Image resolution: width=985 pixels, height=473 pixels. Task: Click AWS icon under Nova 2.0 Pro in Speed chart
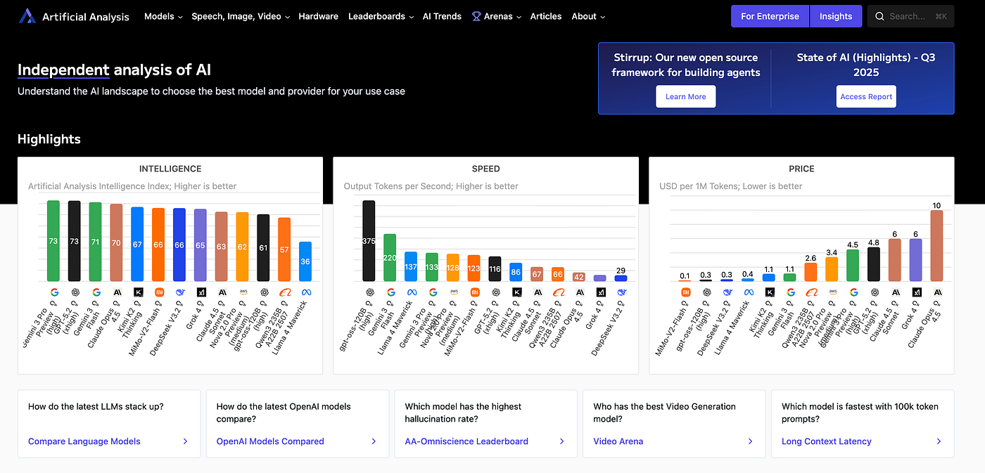coord(453,292)
